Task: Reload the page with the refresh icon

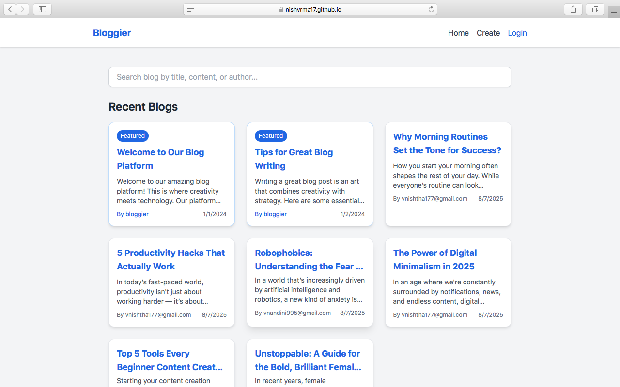Action: 431,9
